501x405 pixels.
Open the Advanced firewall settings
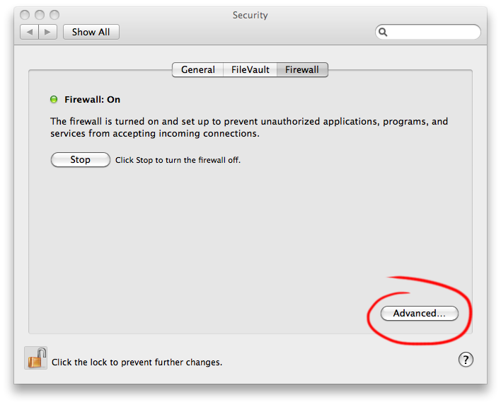(x=420, y=313)
